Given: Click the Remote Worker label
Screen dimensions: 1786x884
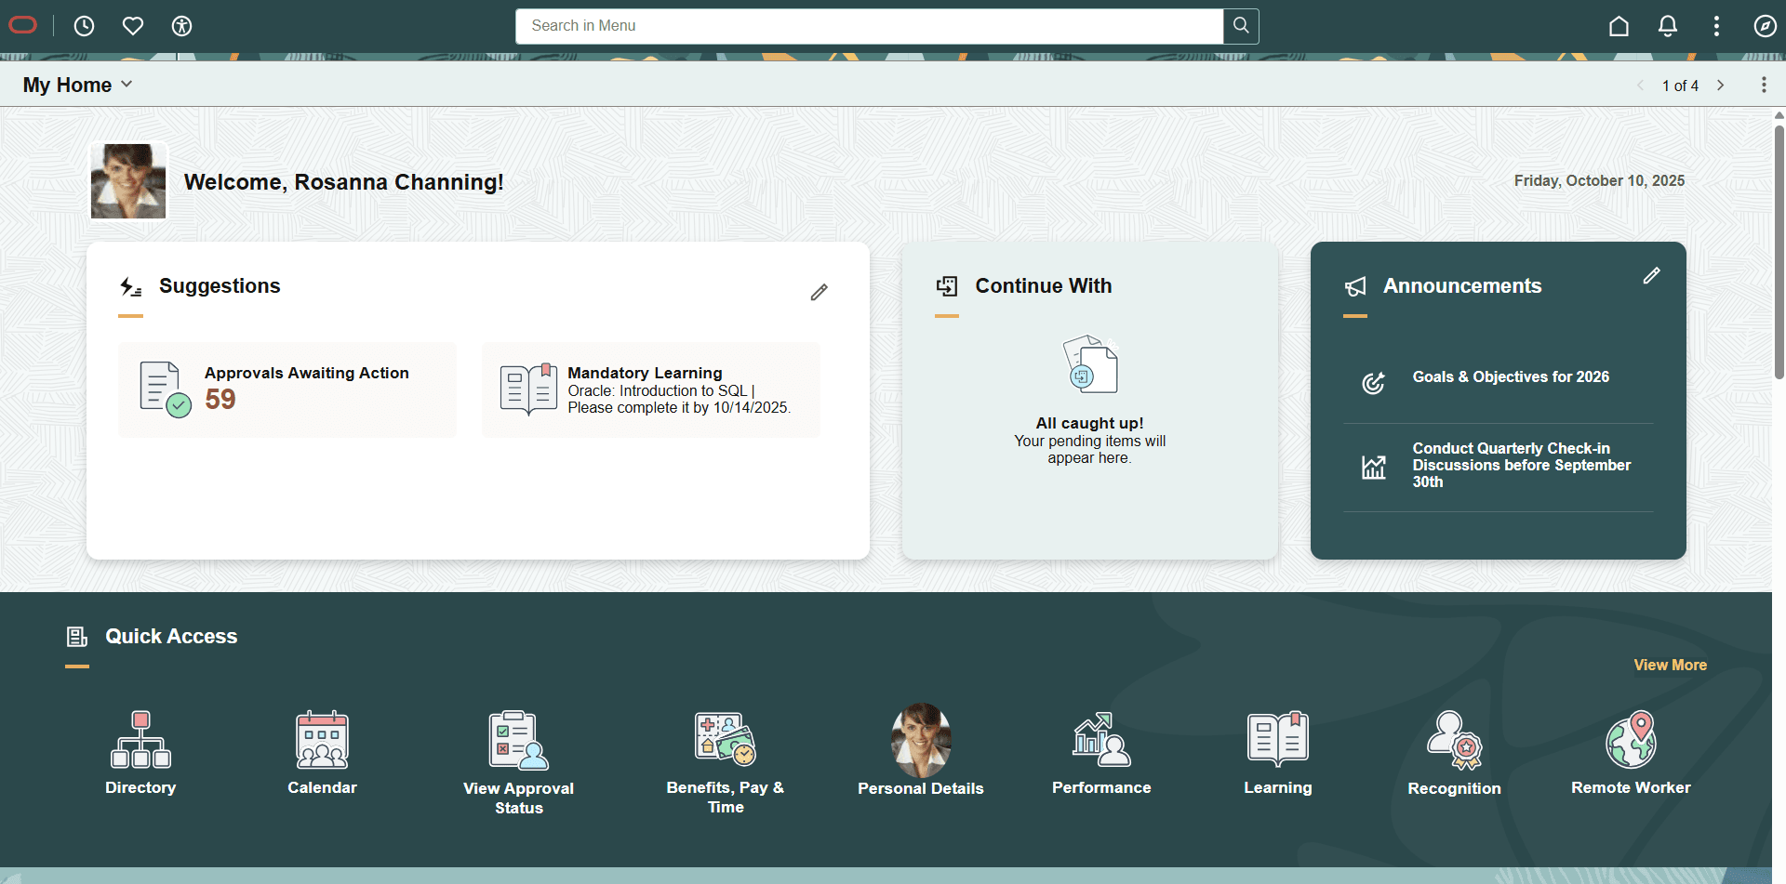Looking at the screenshot, I should (x=1631, y=788).
